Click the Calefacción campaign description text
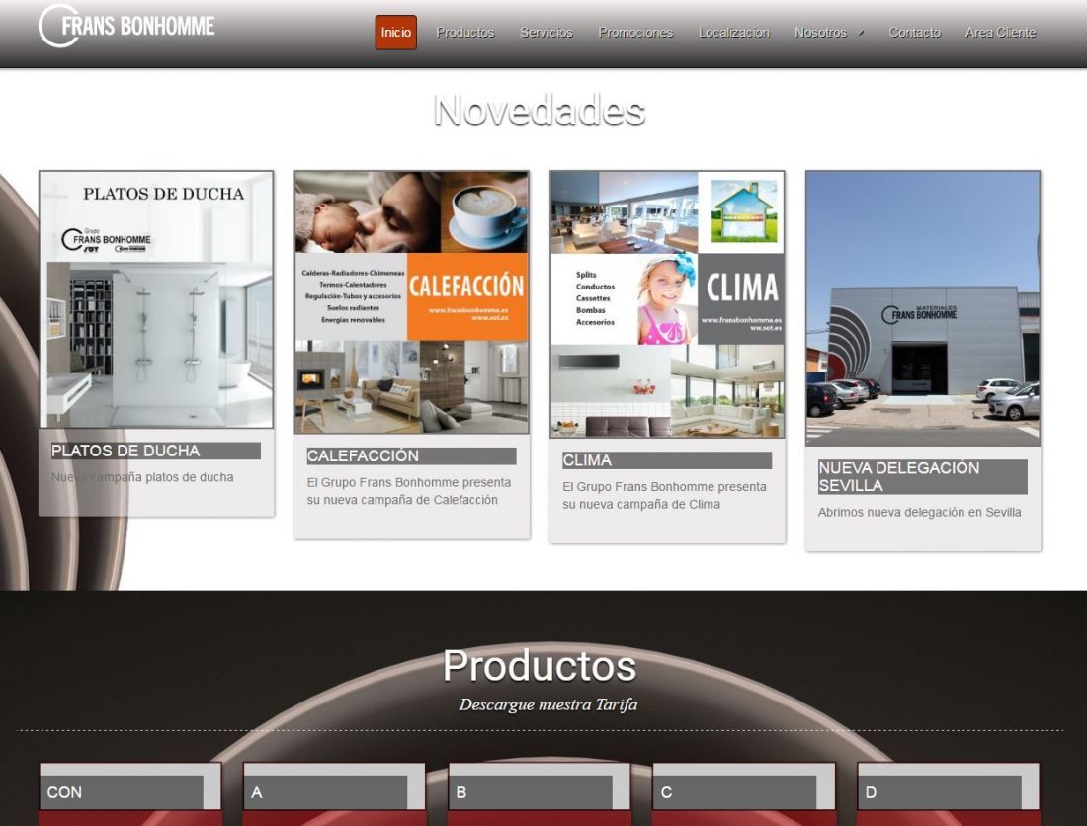Image resolution: width=1087 pixels, height=826 pixels. [x=409, y=491]
